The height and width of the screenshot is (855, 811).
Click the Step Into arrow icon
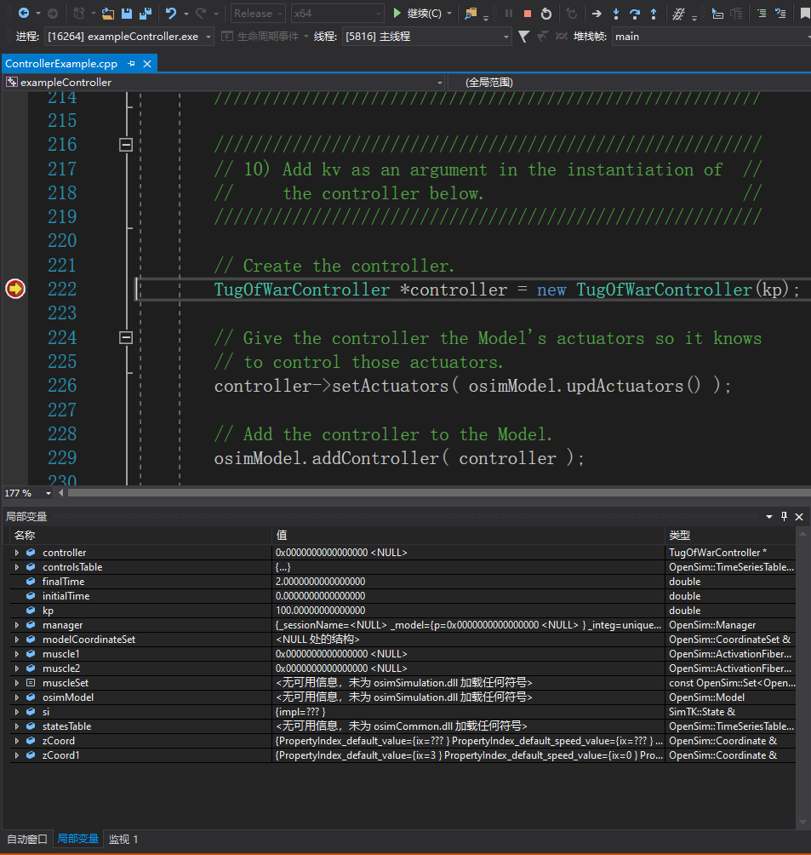click(x=616, y=14)
